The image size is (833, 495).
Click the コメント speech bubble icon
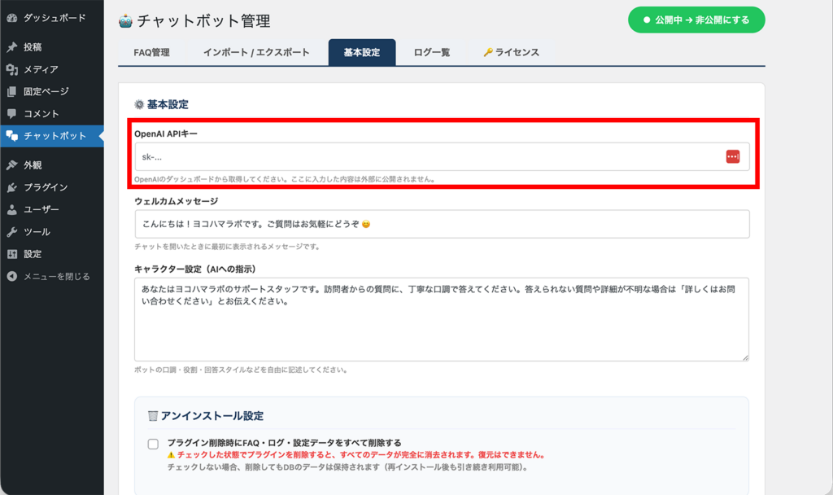tap(11, 113)
